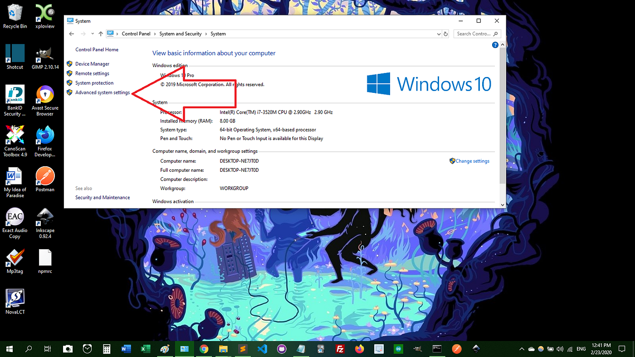Select the CanoScan Toolbox 4.9 icon

point(15,141)
